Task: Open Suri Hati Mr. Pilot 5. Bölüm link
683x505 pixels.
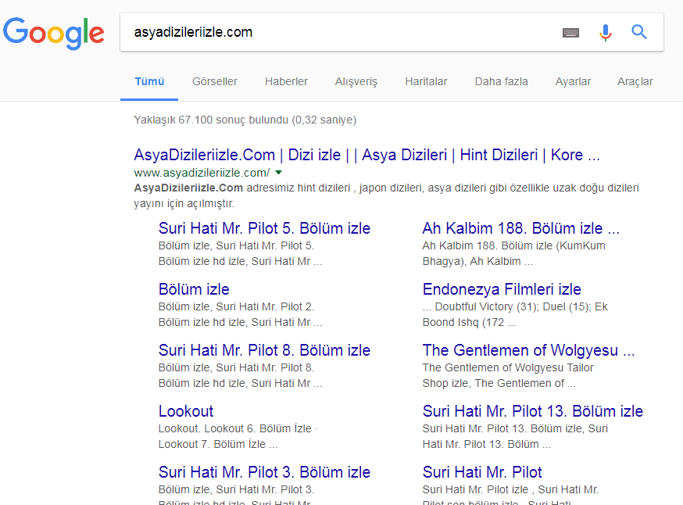Action: pos(264,228)
